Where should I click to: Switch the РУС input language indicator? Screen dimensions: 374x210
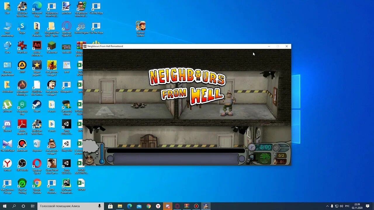(347, 206)
